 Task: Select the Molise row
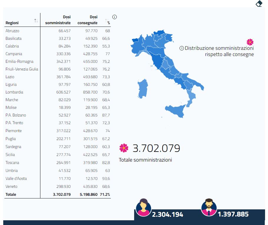[57, 107]
